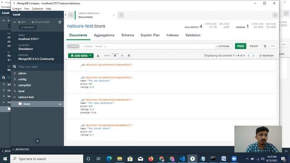Image resolution: width=290 pixels, height=163 pixels.
Task: Open the Collection menu
Action: pos(38,9)
